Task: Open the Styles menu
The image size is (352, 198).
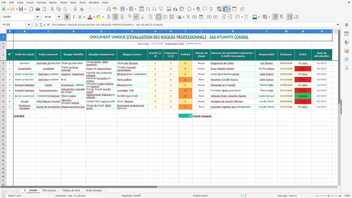Action: 53,2
